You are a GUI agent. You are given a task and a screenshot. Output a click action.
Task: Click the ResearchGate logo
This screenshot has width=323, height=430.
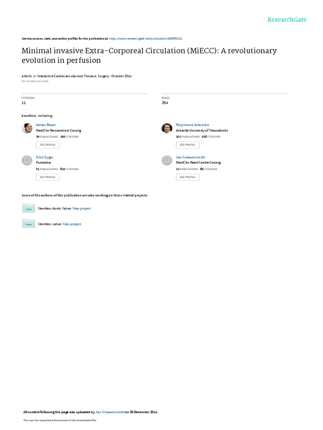click(287, 20)
